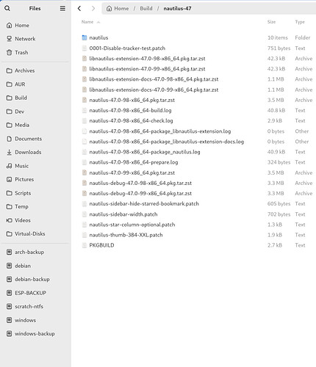
Task: Click the windows drive icon
Action: tap(9, 320)
